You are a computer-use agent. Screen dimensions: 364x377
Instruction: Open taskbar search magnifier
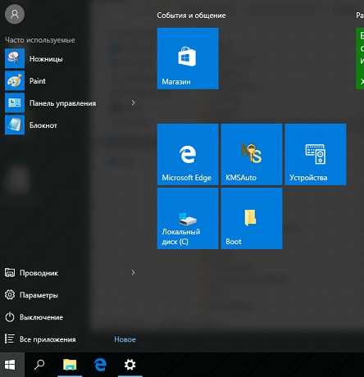[x=39, y=365]
